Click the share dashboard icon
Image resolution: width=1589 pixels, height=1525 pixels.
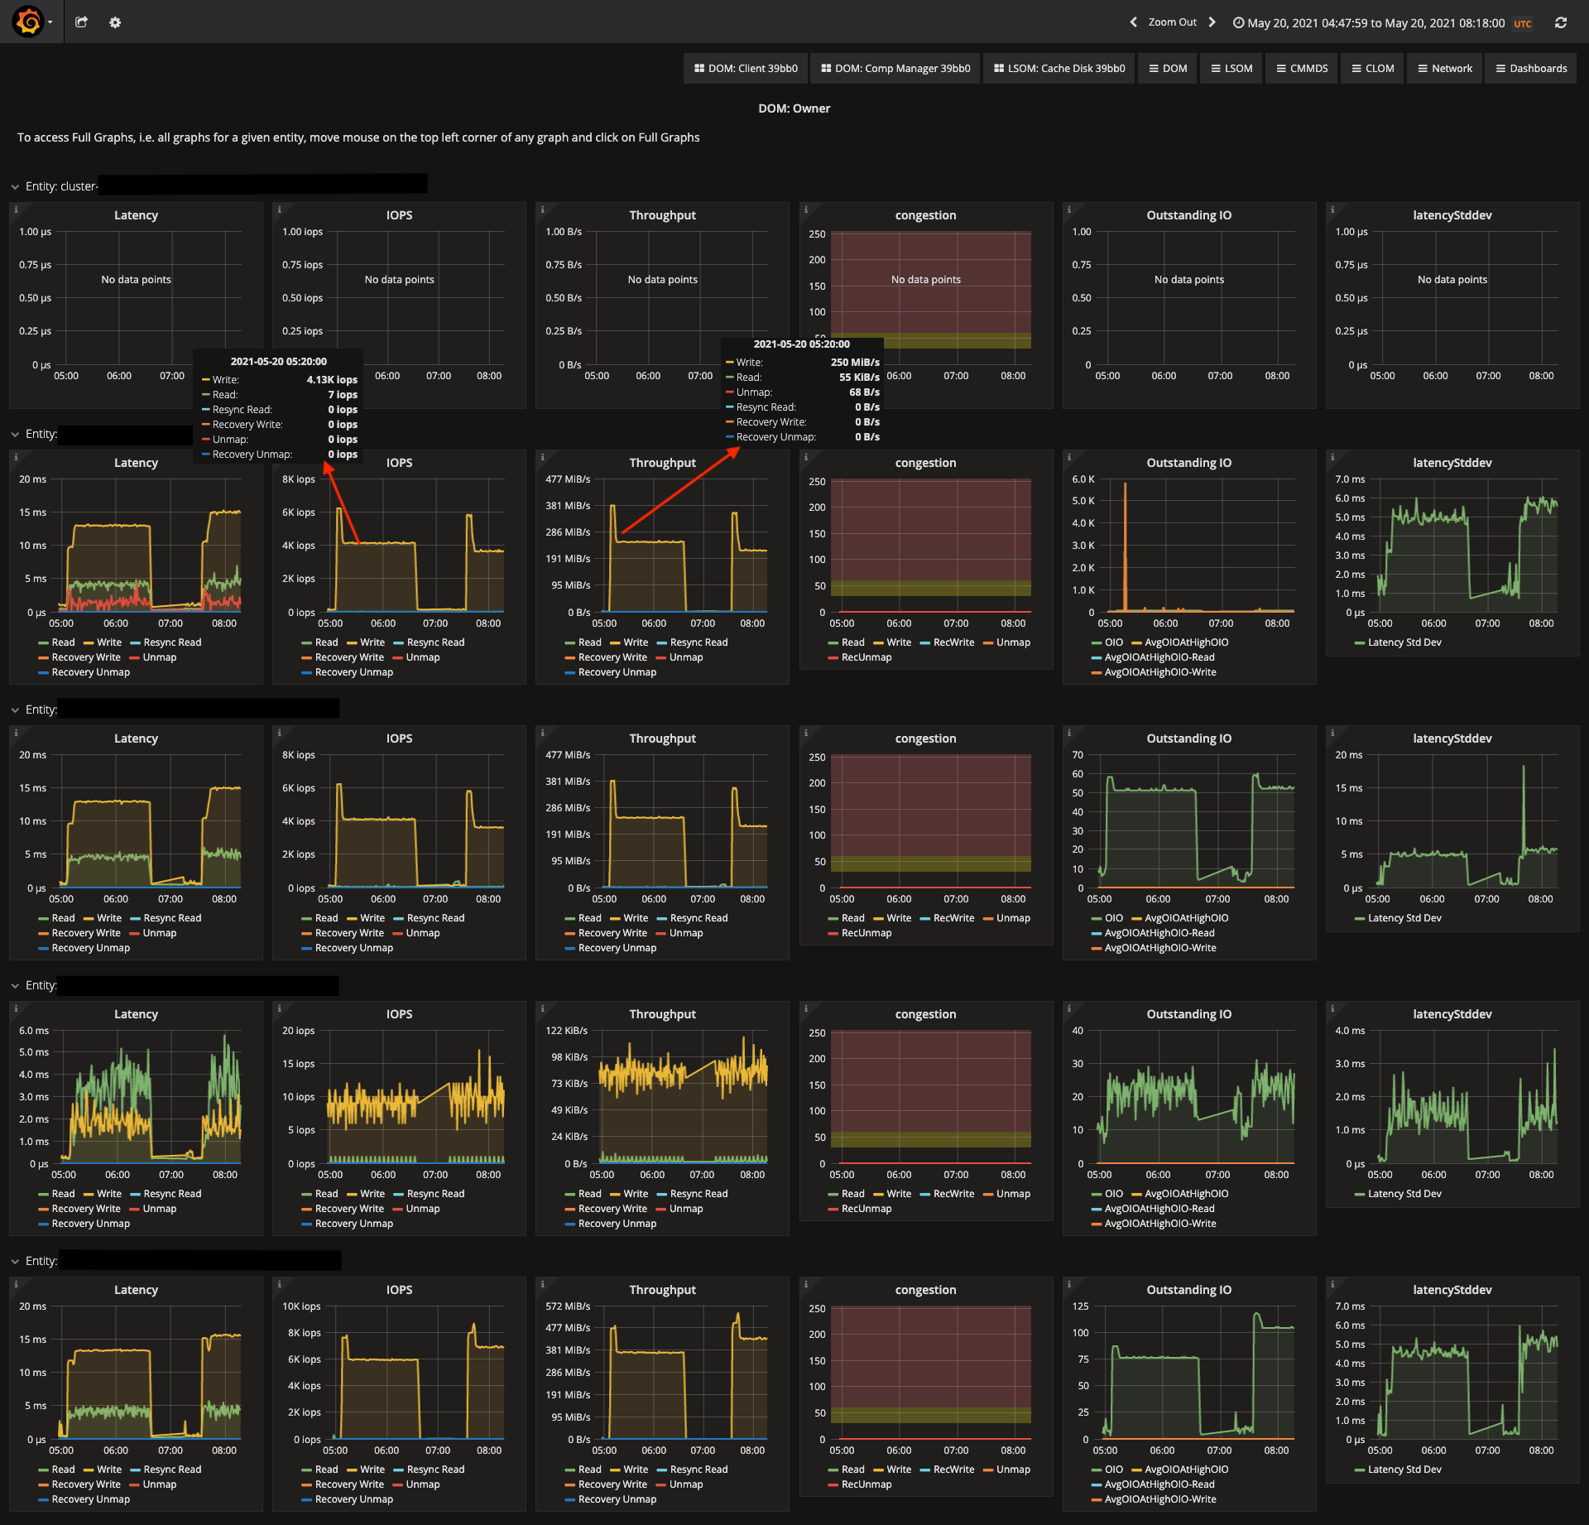(81, 22)
